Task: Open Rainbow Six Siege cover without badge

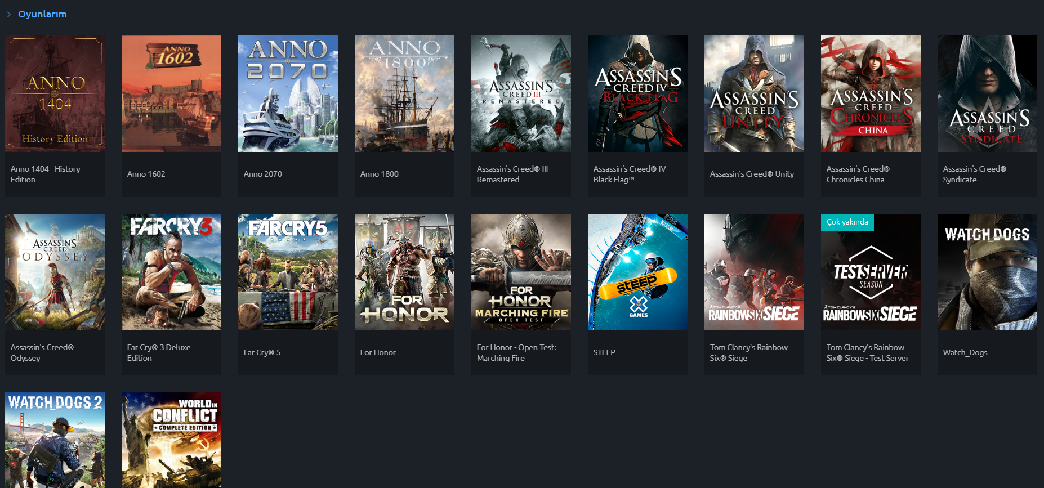Action: coord(754,272)
